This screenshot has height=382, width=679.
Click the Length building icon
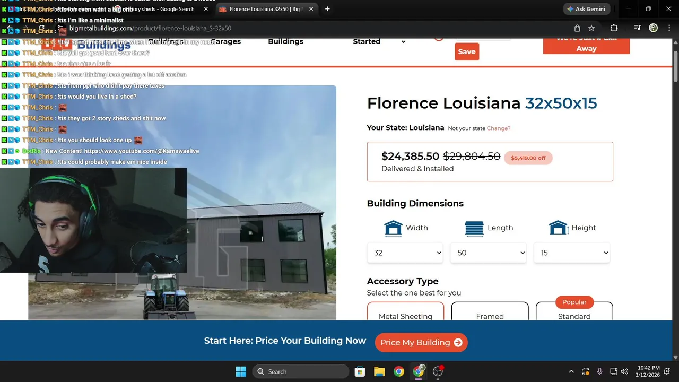474,228
